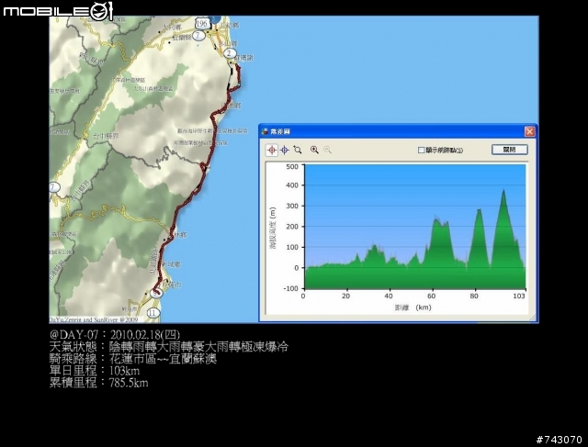588x447 pixels.
Task: Click the 103km daily distance text
Action: pos(125,371)
